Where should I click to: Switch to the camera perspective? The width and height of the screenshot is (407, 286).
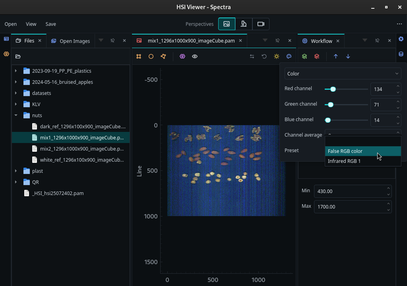tap(261, 24)
